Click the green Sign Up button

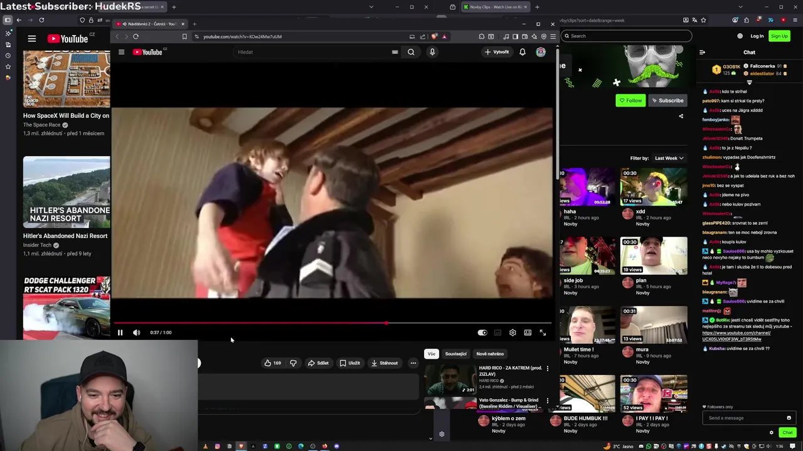coord(779,36)
